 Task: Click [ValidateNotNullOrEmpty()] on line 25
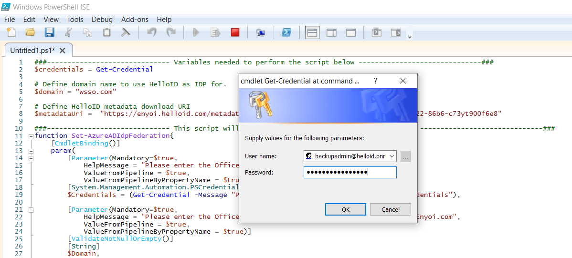pyautogui.click(x=120, y=239)
